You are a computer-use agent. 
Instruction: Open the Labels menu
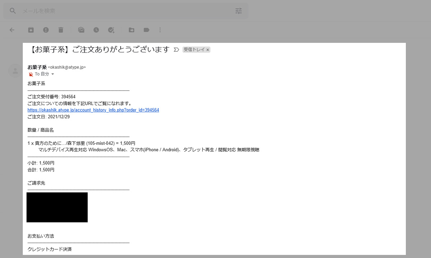coord(147,30)
